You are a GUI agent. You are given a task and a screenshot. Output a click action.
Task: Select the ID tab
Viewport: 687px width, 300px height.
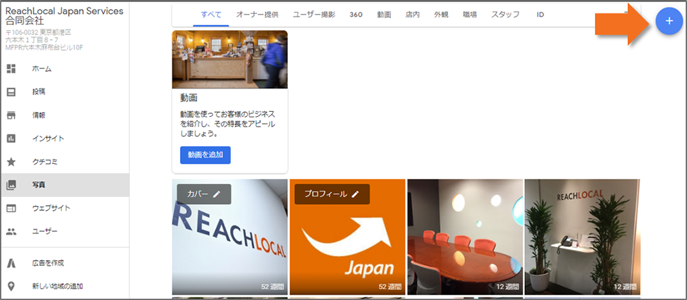pos(540,14)
